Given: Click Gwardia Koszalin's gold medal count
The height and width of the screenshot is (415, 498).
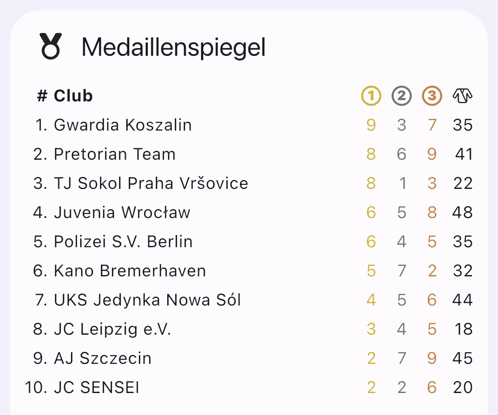Looking at the screenshot, I should (x=371, y=125).
